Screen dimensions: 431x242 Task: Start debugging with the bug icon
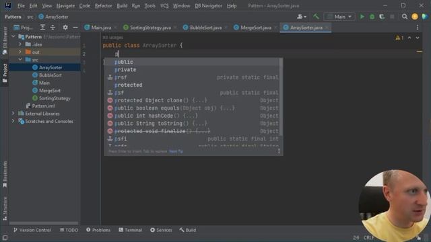(372, 17)
